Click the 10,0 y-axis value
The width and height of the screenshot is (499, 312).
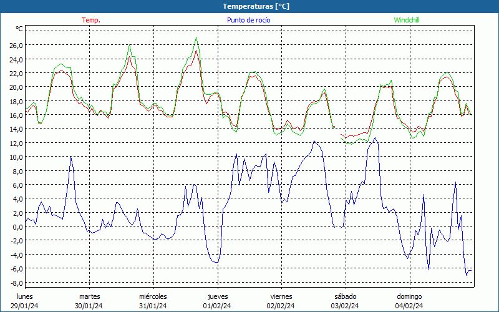(x=16, y=157)
